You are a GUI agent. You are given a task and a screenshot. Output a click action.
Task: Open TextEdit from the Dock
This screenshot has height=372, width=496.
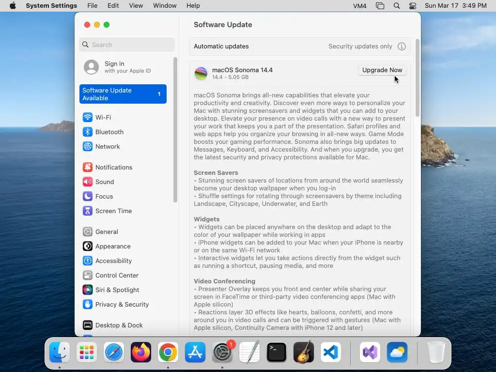pos(249,352)
